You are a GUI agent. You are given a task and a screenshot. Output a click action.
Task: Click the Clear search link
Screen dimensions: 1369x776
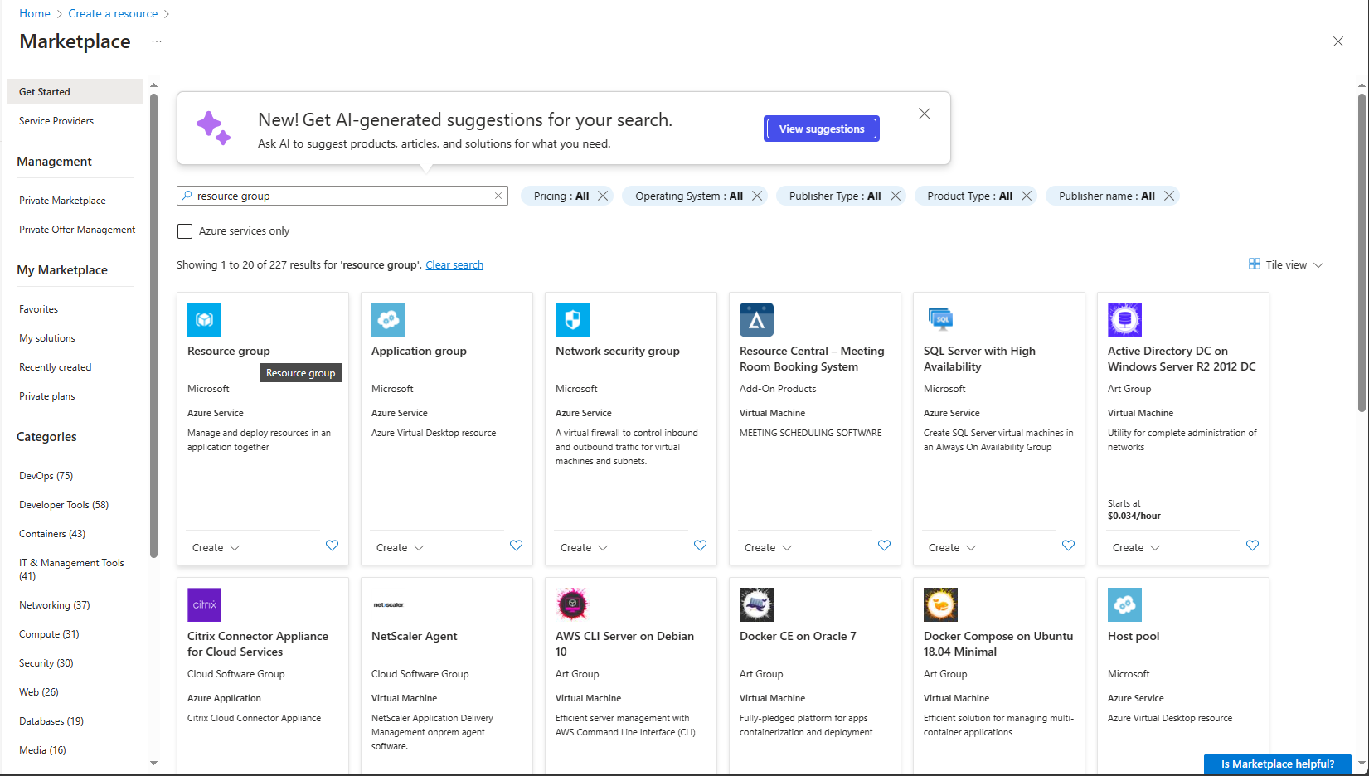tap(454, 264)
